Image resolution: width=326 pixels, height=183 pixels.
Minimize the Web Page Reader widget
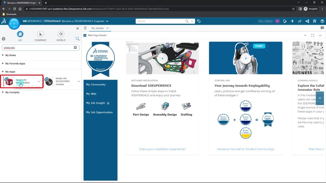305,36
